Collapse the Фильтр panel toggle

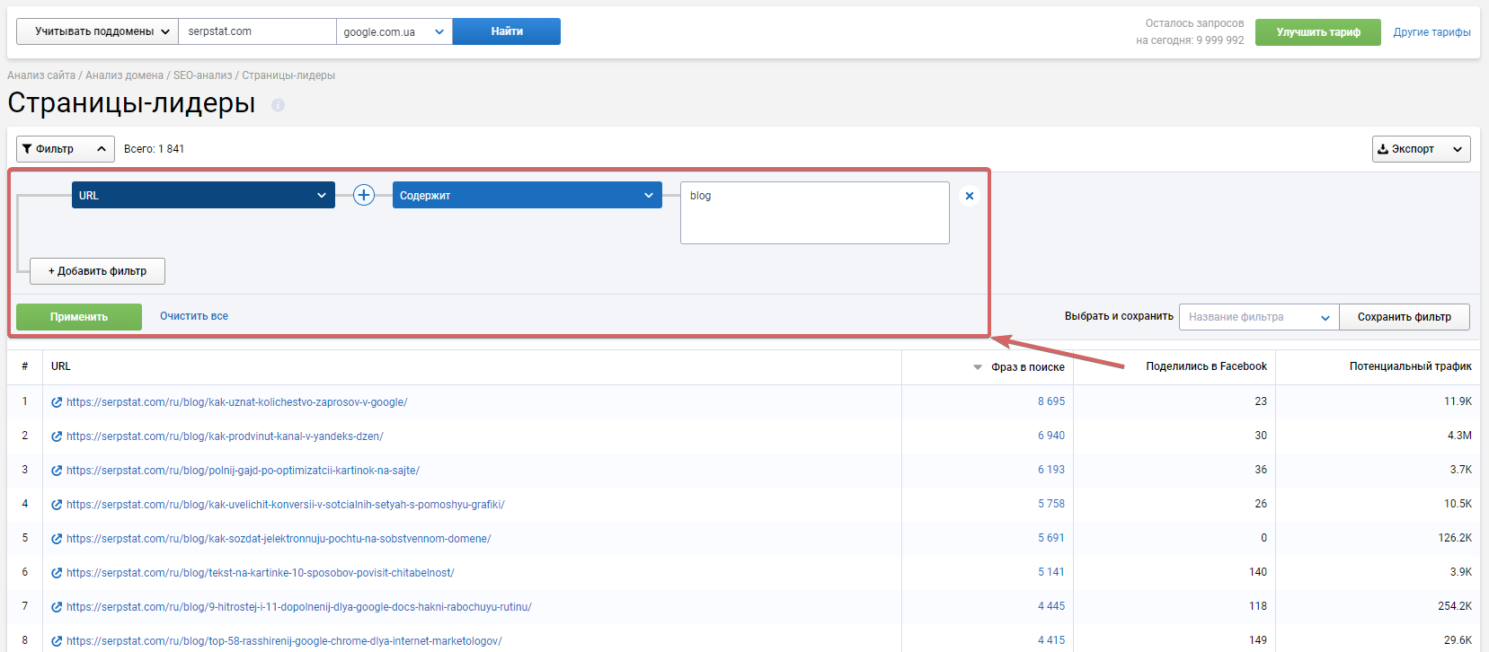[x=66, y=149]
